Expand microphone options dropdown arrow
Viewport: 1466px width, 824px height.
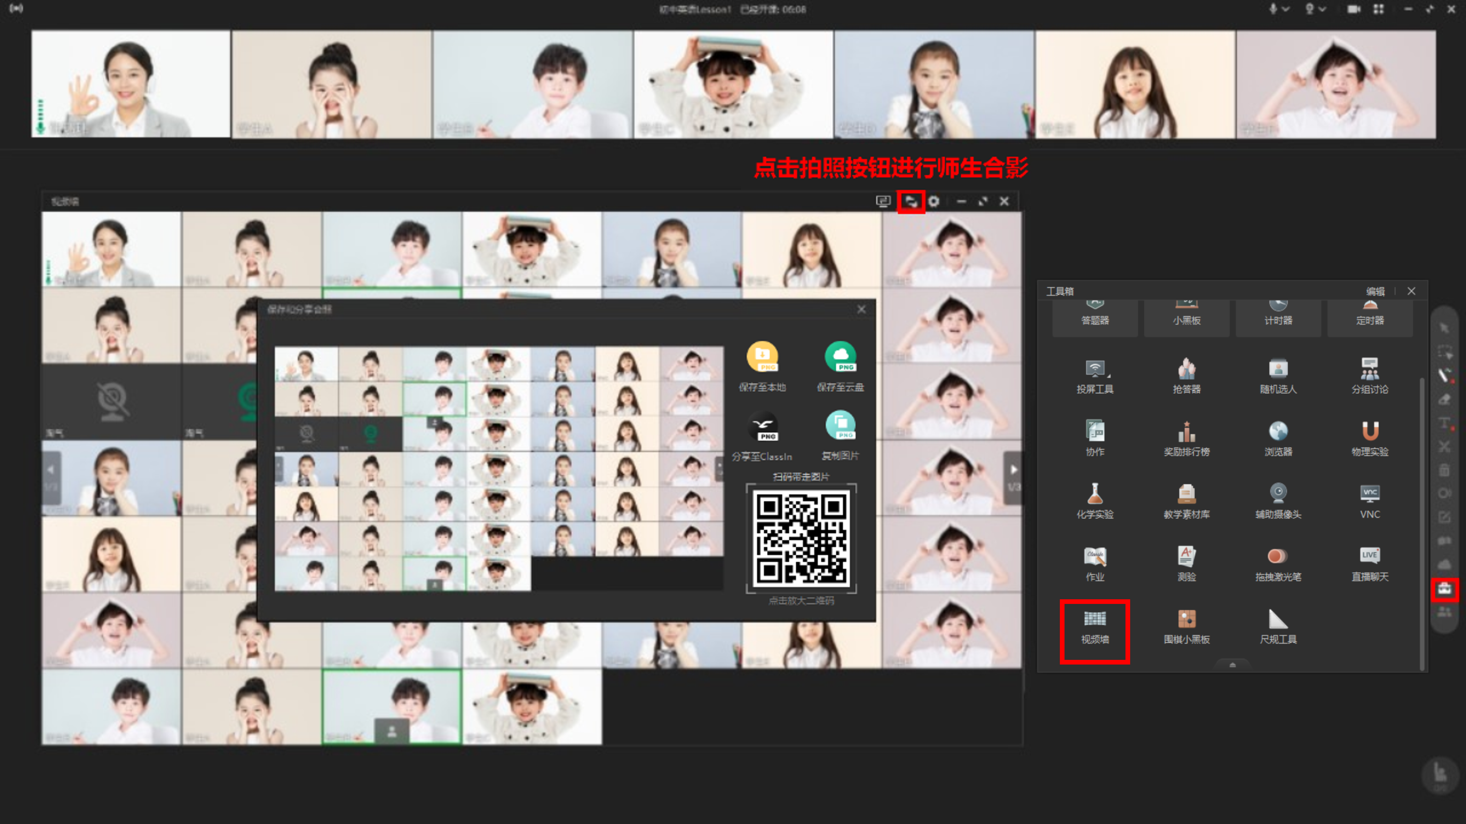(x=1285, y=9)
